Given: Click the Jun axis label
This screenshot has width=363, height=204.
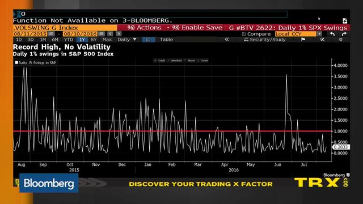Looking at the screenshot, I should pos(277,164).
